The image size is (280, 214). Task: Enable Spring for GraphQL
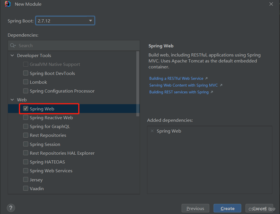pos(26,126)
